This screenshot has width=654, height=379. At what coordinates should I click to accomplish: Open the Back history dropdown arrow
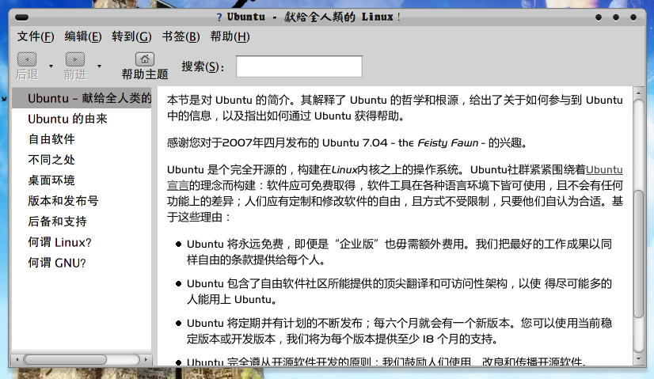51,66
